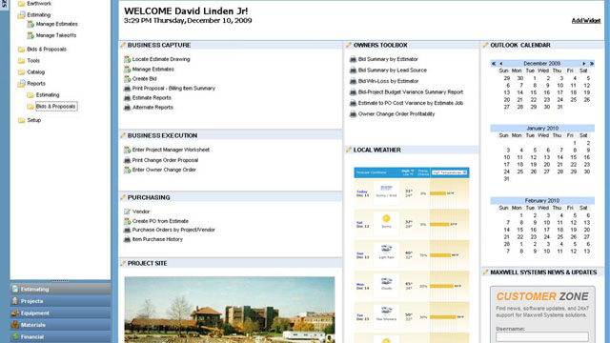Click printer icon beside Owner Change Order Profitability

353,114
